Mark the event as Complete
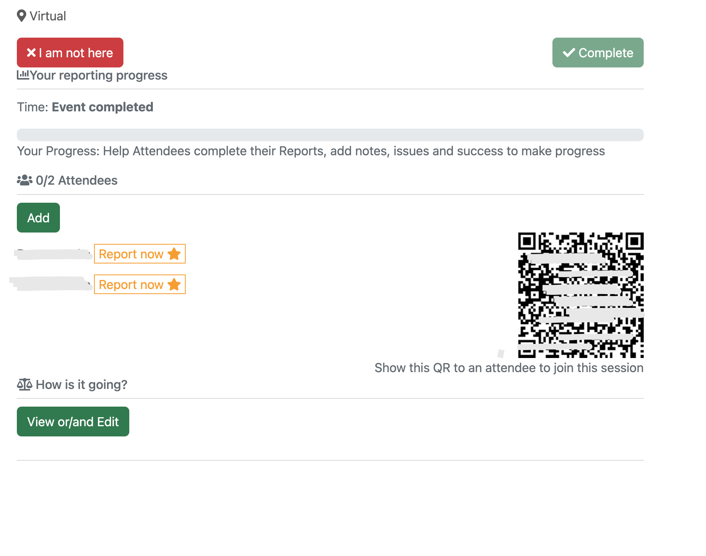Screen dimensions: 706x556 pyautogui.click(x=598, y=53)
